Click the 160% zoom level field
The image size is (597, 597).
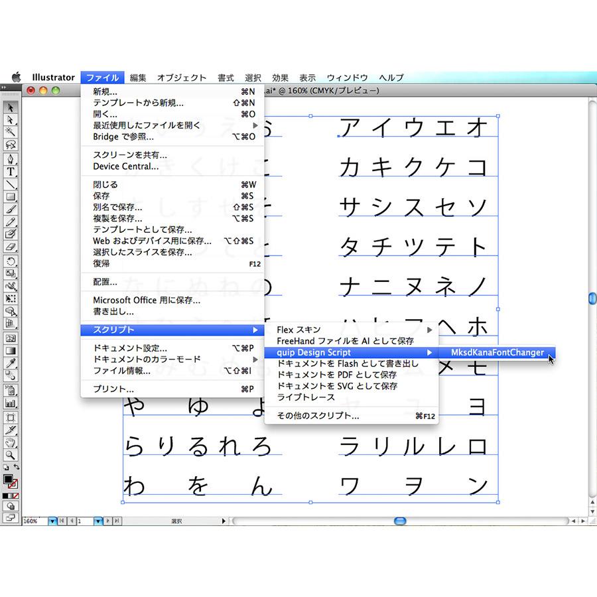35,521
